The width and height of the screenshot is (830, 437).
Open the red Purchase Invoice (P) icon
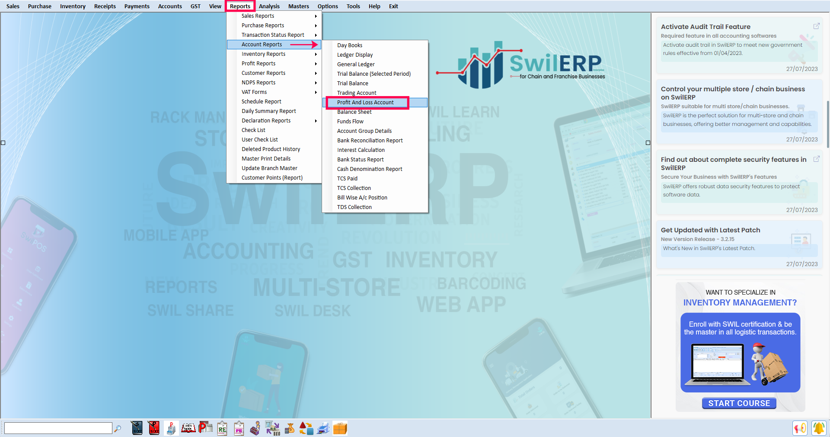click(153, 428)
